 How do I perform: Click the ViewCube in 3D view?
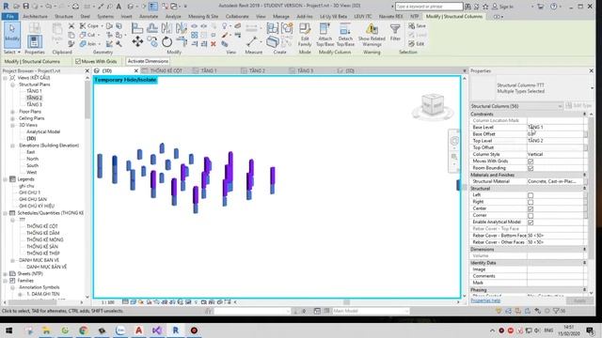coord(433,105)
